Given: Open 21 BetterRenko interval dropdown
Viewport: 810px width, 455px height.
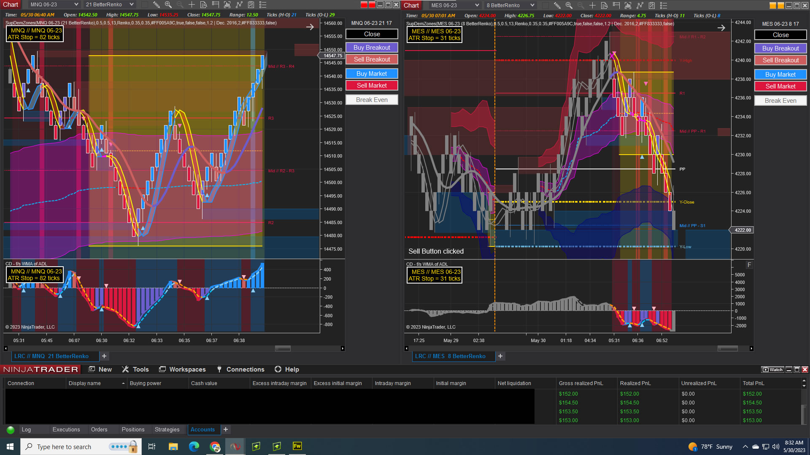Looking at the screenshot, I should point(110,5).
